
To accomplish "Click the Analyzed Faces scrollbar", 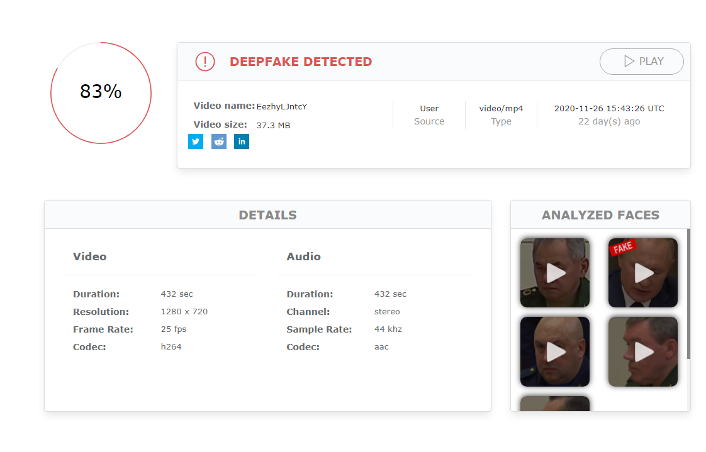I will tap(688, 294).
